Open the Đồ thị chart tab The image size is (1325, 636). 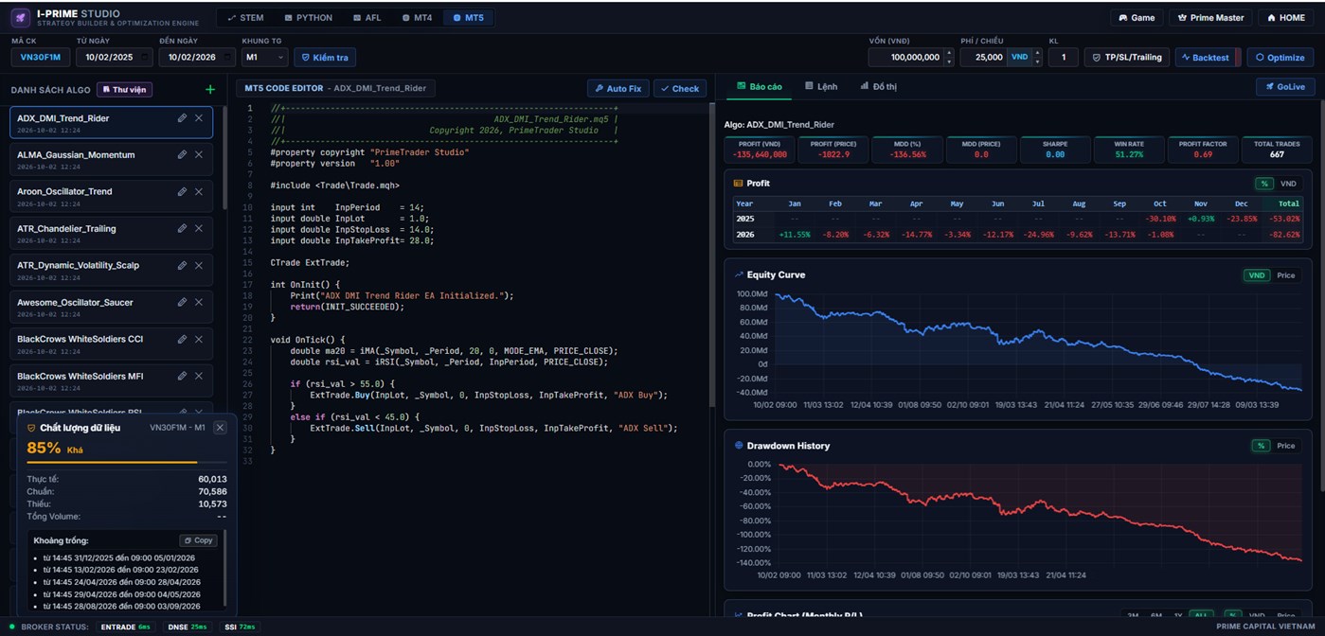[x=878, y=86]
